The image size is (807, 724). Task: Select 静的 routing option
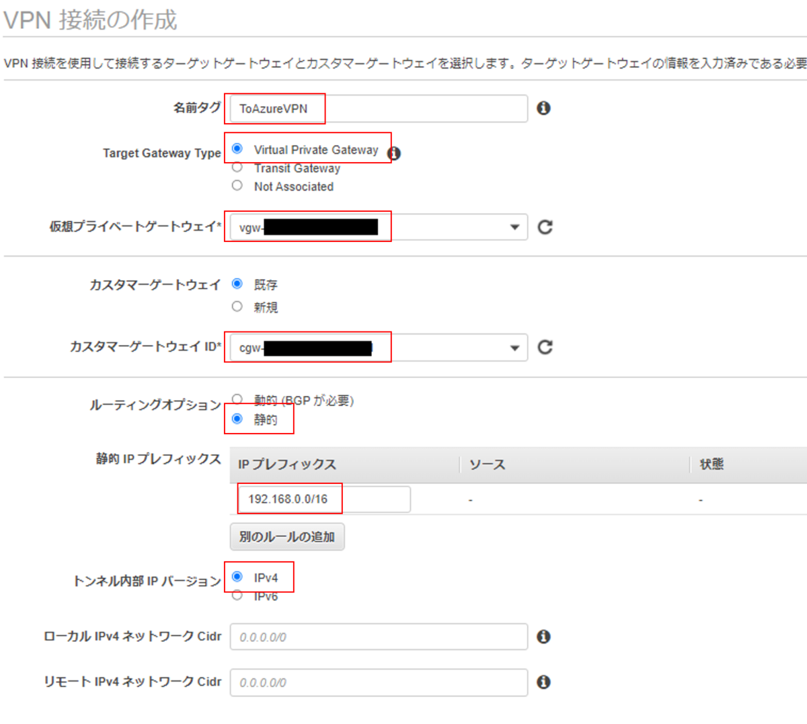[x=237, y=417]
